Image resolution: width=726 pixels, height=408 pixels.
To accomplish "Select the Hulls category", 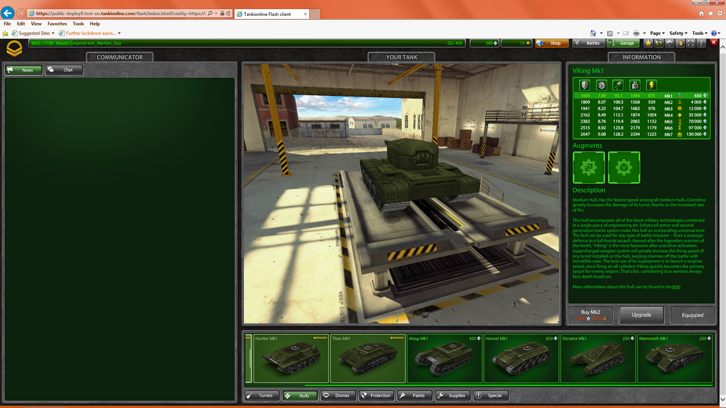I will 299,396.
